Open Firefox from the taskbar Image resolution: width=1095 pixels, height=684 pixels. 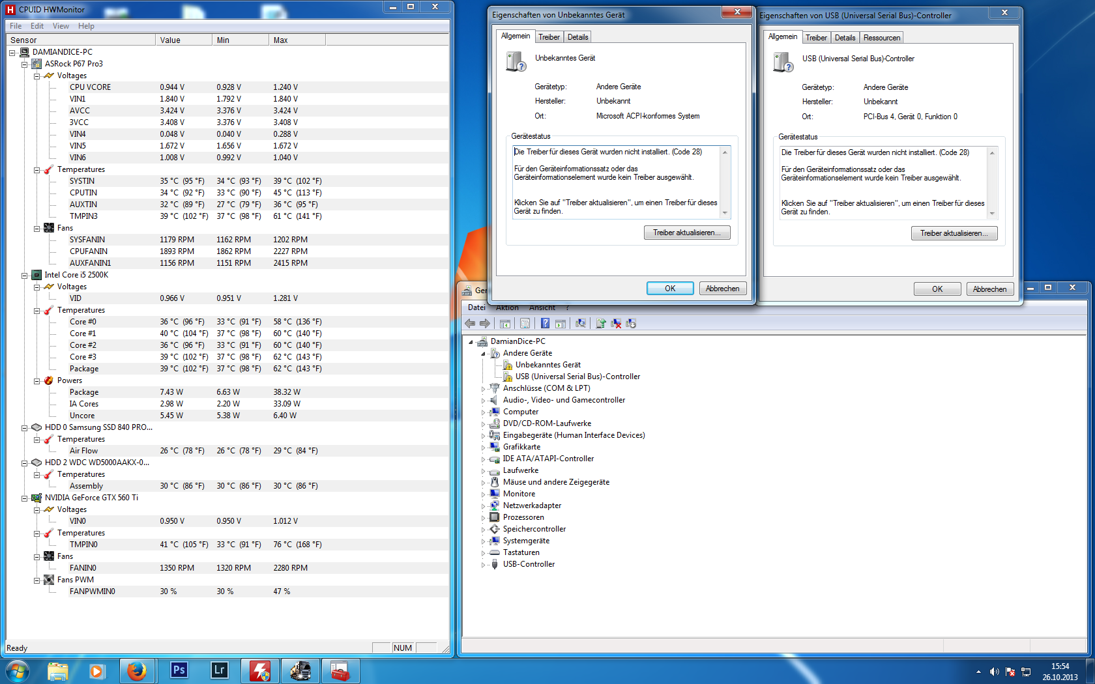137,670
